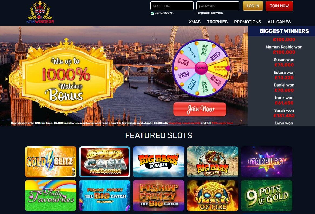Open the Starburst slot tile
This screenshot has height=214, width=315.
tap(267, 162)
